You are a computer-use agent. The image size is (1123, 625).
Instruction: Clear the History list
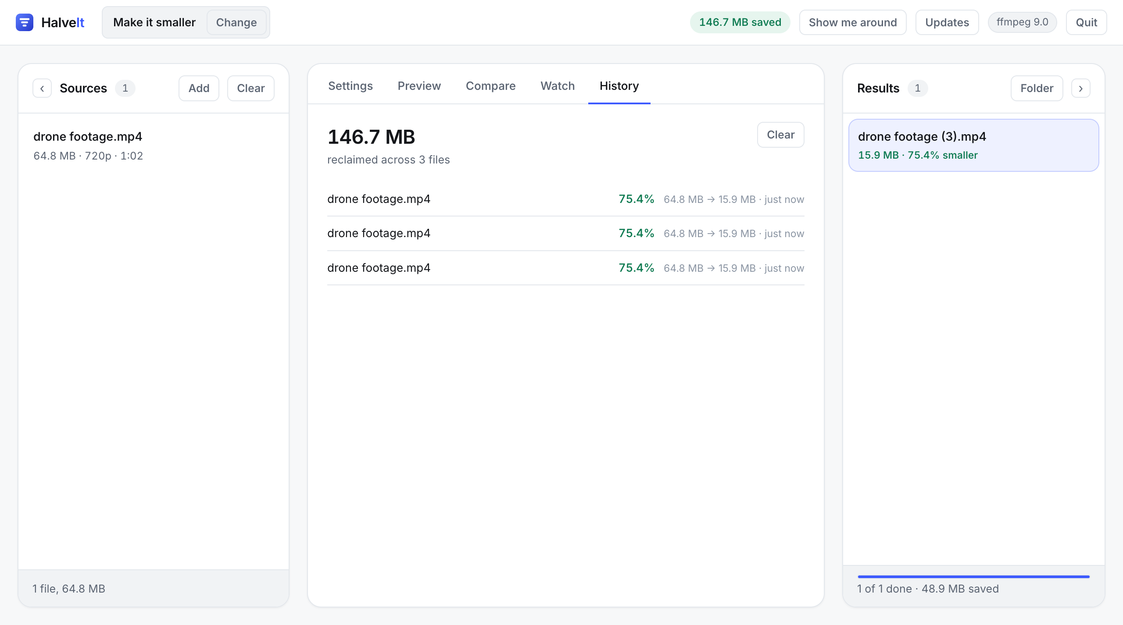pos(780,135)
